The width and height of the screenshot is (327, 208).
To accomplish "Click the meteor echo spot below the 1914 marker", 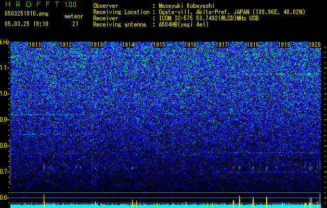I will click(132, 167).
